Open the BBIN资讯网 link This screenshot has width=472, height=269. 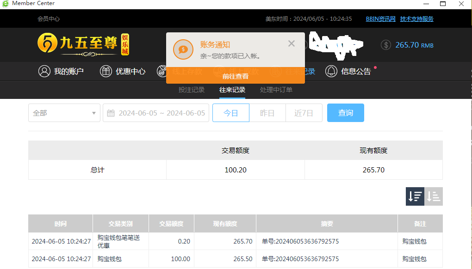[x=380, y=18]
